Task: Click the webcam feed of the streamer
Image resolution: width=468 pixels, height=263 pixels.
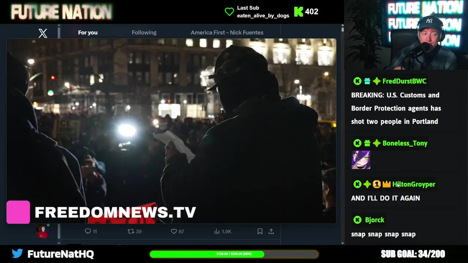Action: (407, 35)
